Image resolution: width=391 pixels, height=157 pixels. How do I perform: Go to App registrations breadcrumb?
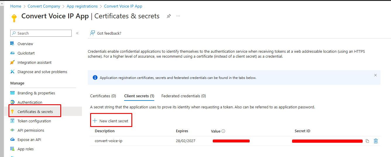[82, 6]
